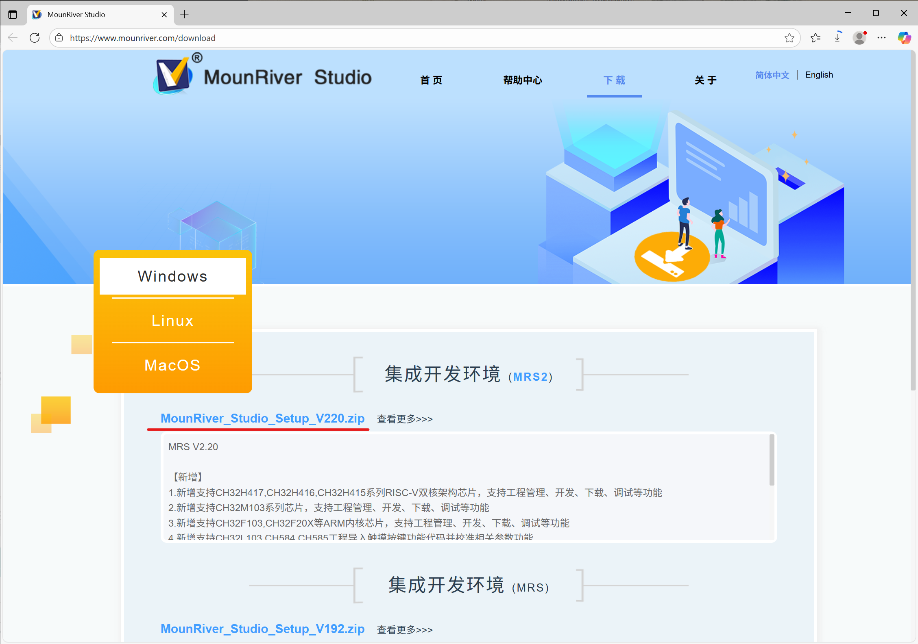This screenshot has height=644, width=918.
Task: Click the release notes scrollbar
Action: coord(772,460)
